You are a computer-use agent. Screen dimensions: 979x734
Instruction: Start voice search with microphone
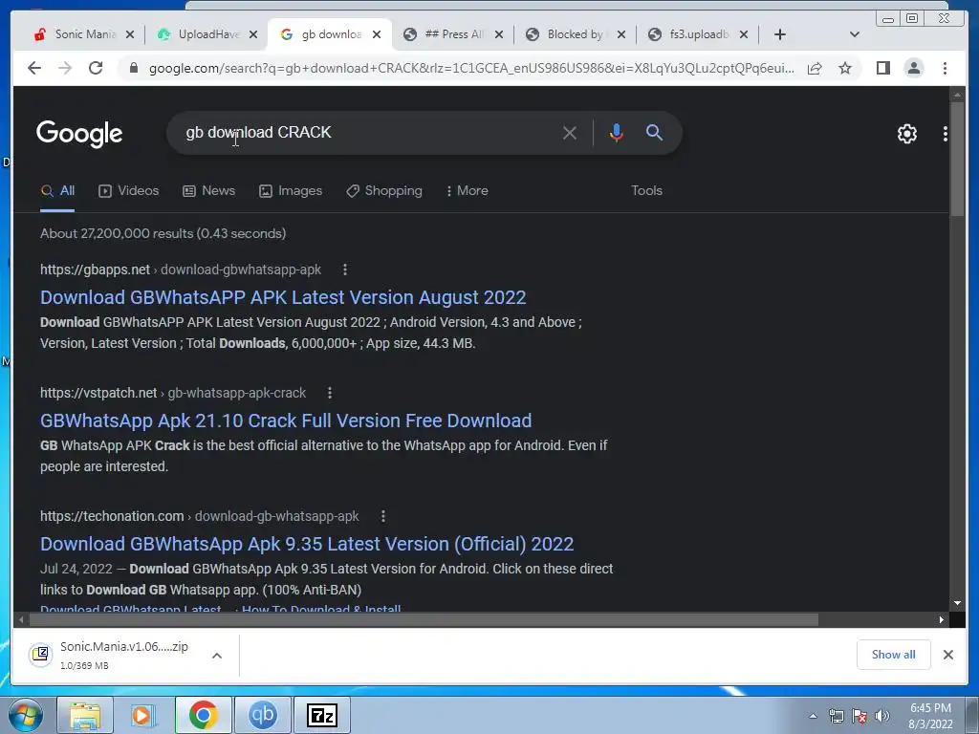coord(617,133)
